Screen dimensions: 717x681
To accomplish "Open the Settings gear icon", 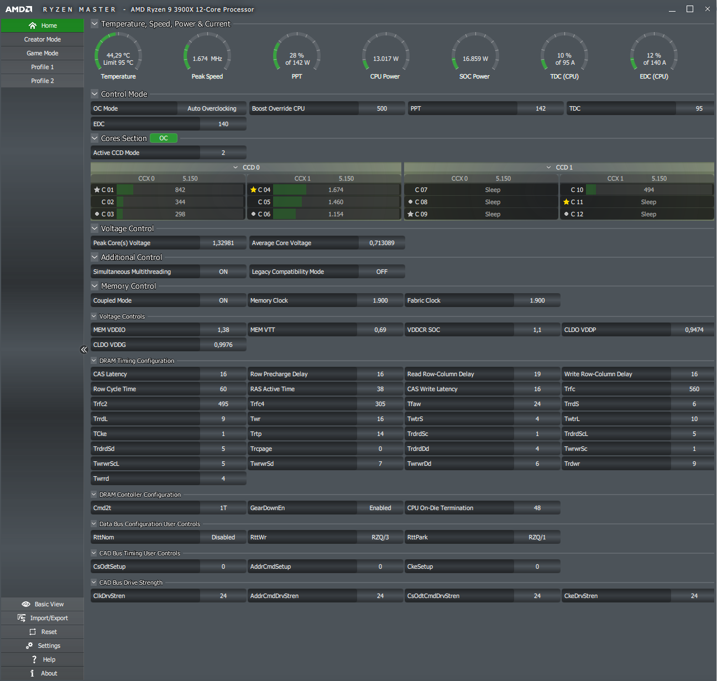I will [29, 646].
